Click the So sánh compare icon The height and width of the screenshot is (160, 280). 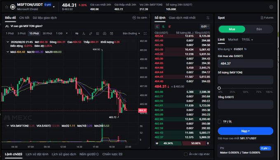pyautogui.click(x=134, y=18)
